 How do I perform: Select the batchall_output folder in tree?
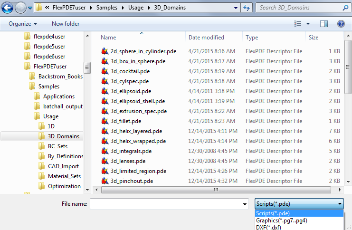(x=58, y=106)
